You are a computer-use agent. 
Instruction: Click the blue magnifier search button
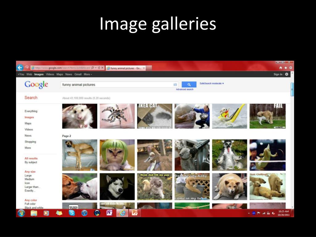tap(189, 85)
